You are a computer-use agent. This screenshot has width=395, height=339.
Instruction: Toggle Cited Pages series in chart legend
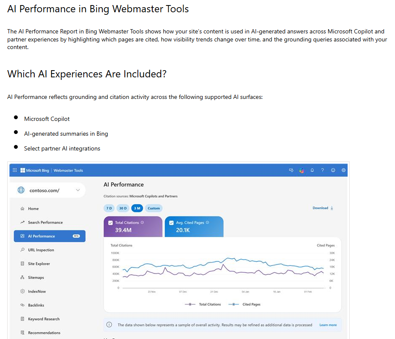(244, 304)
